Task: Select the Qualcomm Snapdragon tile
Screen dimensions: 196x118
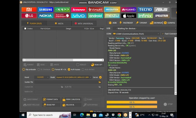Action: (x=62, y=16)
